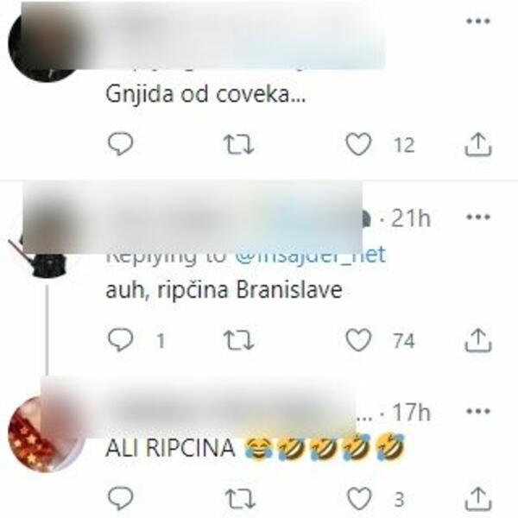Open more options for first tweet
The width and height of the screenshot is (518, 518).
click(478, 21)
